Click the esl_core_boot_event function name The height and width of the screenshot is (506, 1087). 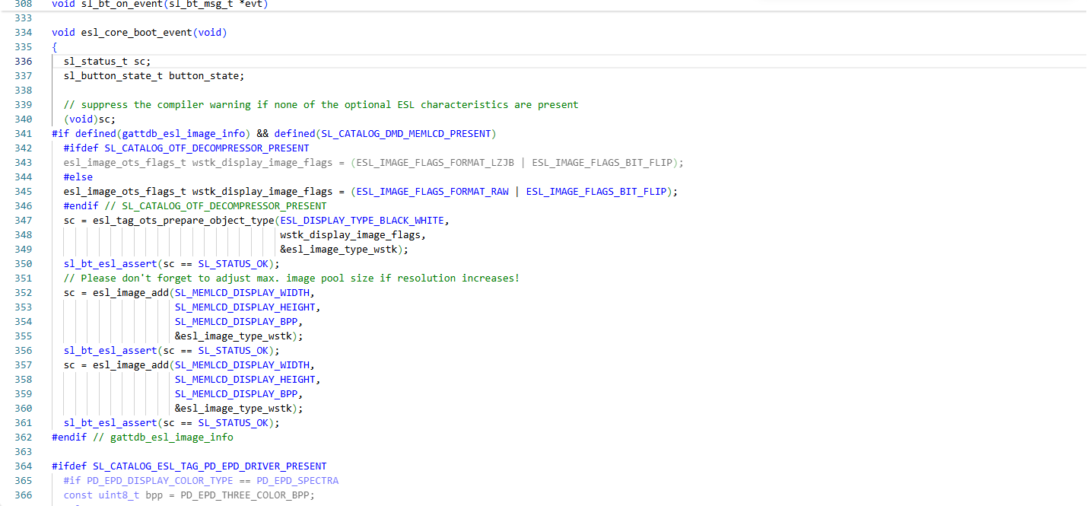[136, 33]
